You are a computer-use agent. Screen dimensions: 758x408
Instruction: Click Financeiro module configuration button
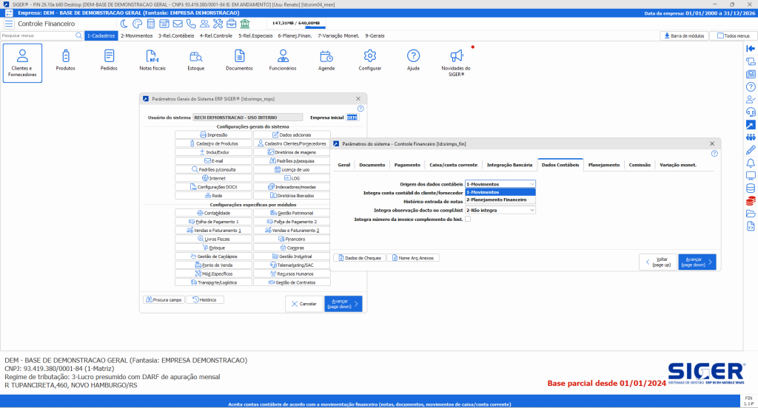coord(292,239)
